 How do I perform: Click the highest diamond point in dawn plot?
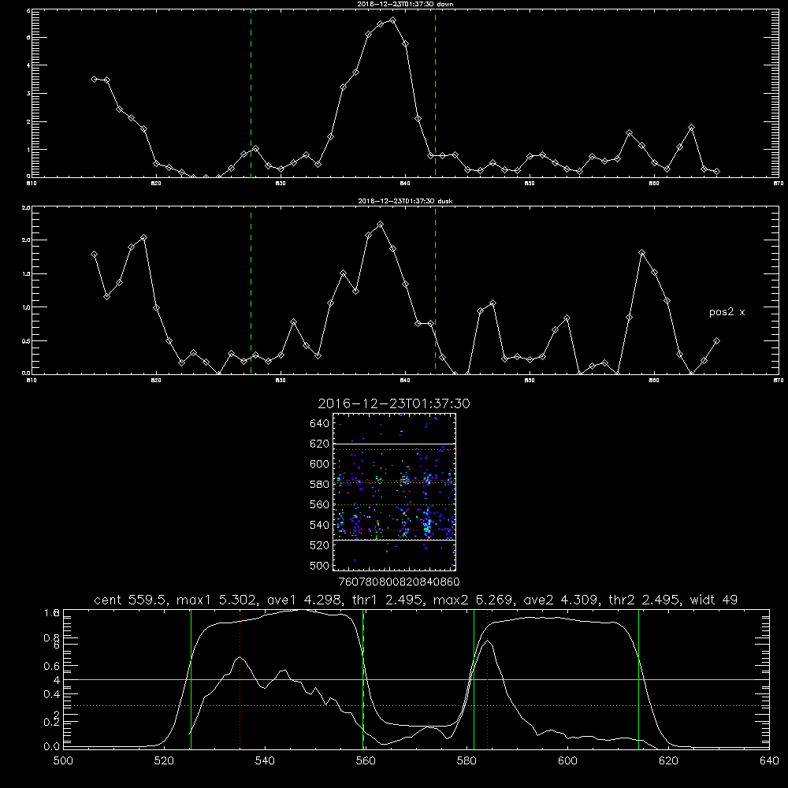(x=393, y=20)
